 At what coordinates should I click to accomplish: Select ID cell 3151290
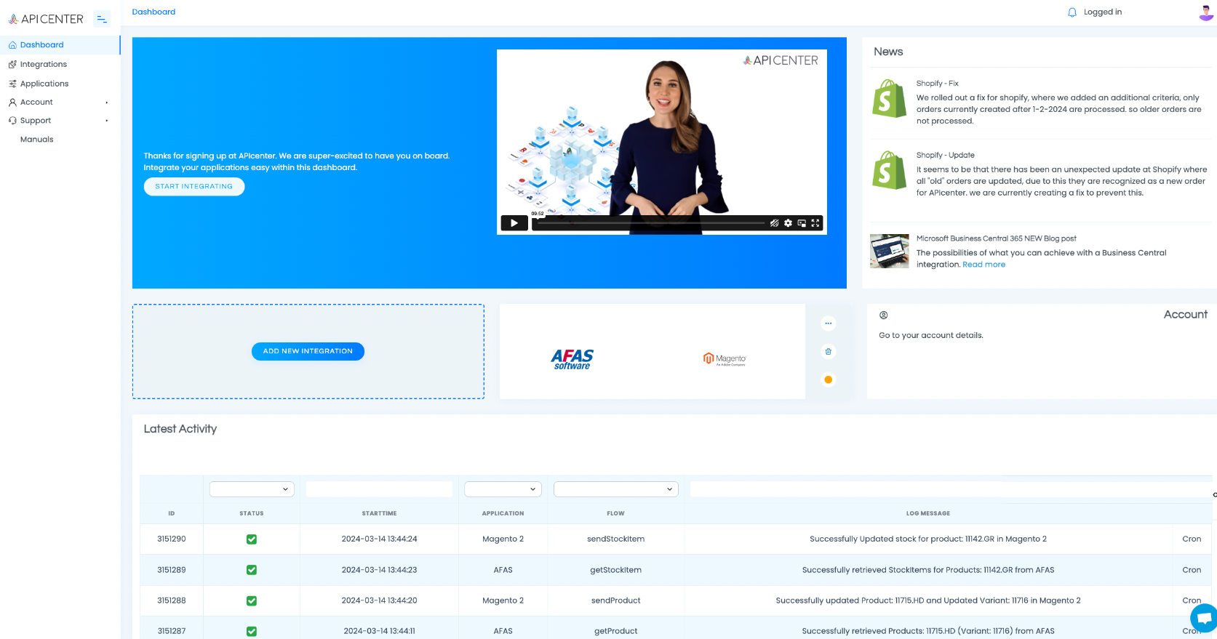pyautogui.click(x=172, y=539)
